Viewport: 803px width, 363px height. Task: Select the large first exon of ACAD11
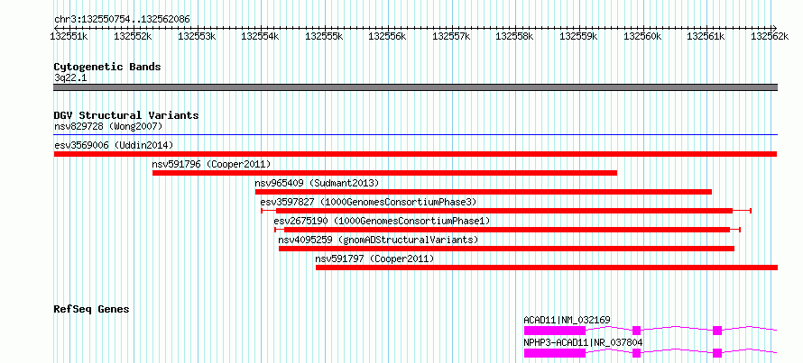tap(555, 331)
